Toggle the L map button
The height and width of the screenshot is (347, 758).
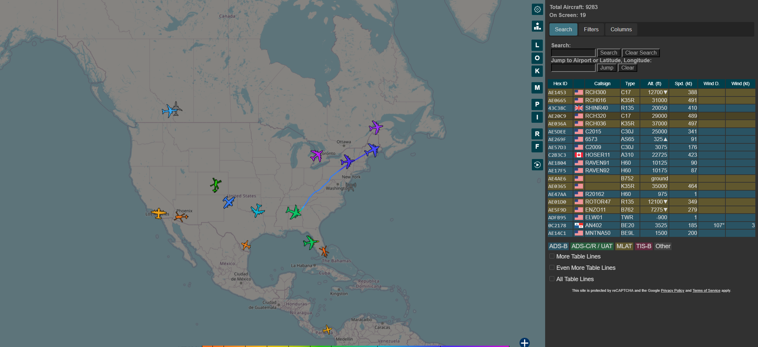click(537, 45)
